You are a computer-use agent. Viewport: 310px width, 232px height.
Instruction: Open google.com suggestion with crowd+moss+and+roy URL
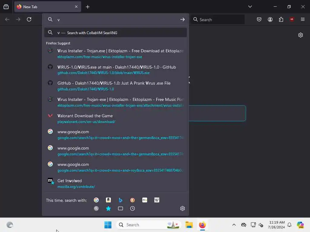pyautogui.click(x=115, y=167)
